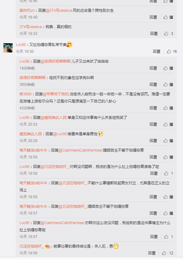Reply to 英语好烦啊啊啊's 30 minutes ago comment
The image size is (183, 259).
tap(153, 85)
